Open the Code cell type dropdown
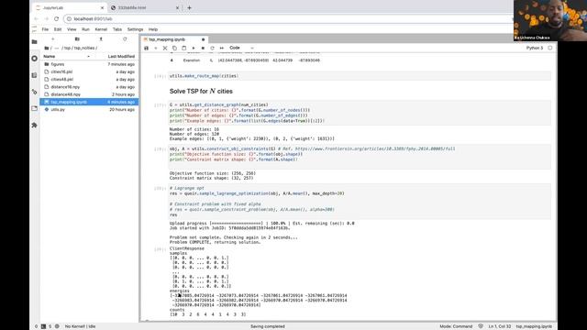The image size is (587, 330). coord(241,48)
